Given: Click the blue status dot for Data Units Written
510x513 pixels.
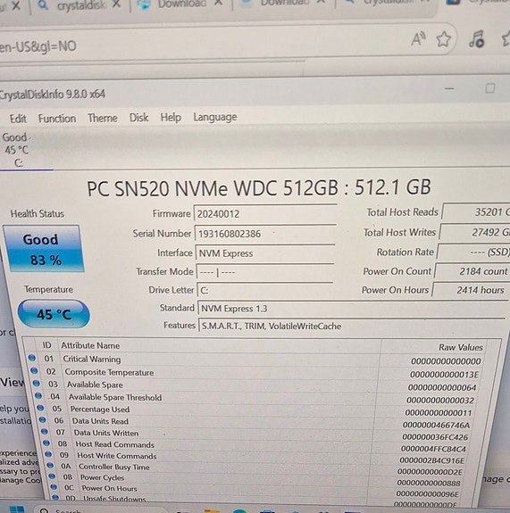Looking at the screenshot, I should coord(45,432).
